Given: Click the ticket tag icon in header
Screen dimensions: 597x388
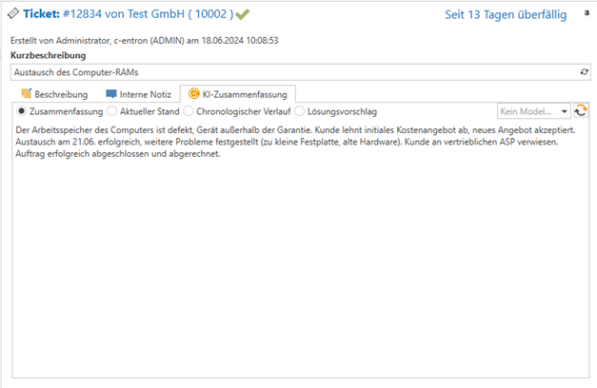Looking at the screenshot, I should coord(14,14).
